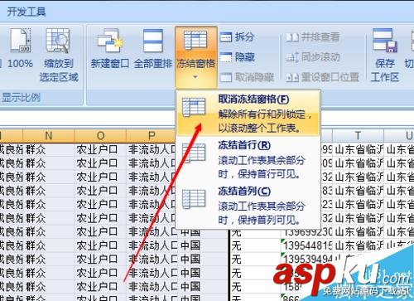This screenshot has height=301, width=414.
Task: Click the 同步滚动 button
Action: pyautogui.click(x=313, y=57)
